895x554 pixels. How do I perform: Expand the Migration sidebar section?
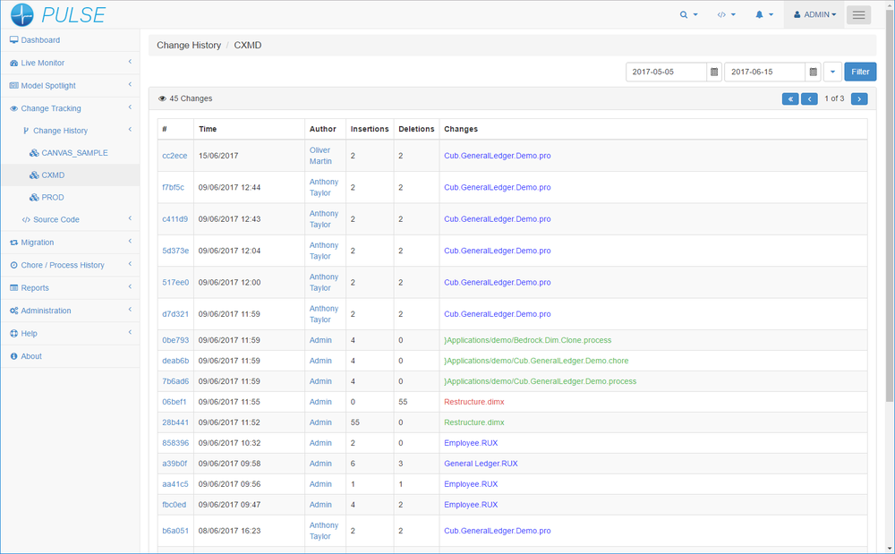38,243
